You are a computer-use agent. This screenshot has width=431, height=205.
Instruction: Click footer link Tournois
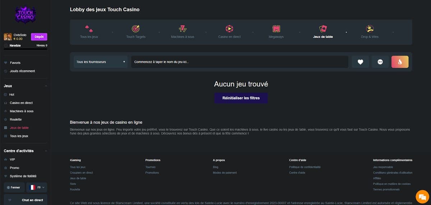[x=150, y=167]
